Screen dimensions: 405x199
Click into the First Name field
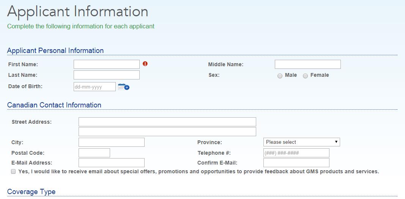click(x=106, y=64)
